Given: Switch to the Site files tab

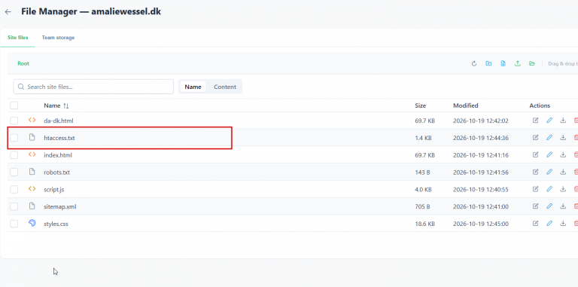Looking at the screenshot, I should pyautogui.click(x=18, y=38).
